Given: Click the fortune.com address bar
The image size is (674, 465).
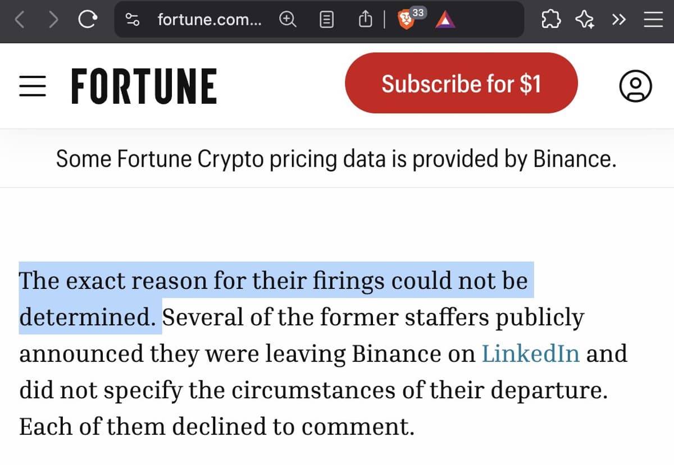Looking at the screenshot, I should click(208, 20).
